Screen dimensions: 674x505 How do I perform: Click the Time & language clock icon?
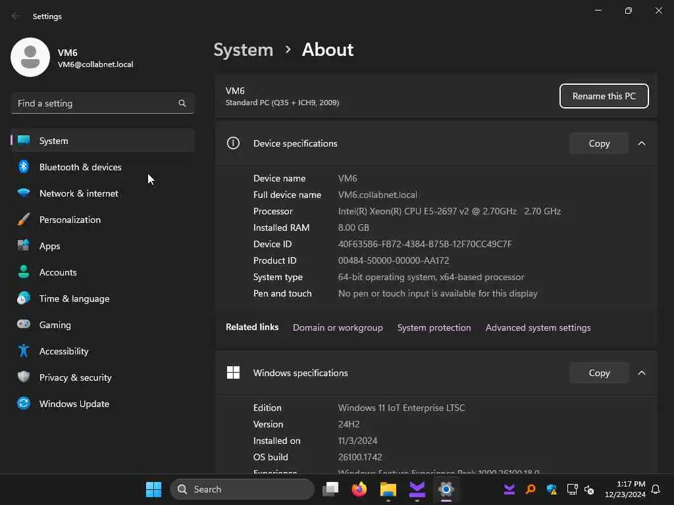(24, 298)
